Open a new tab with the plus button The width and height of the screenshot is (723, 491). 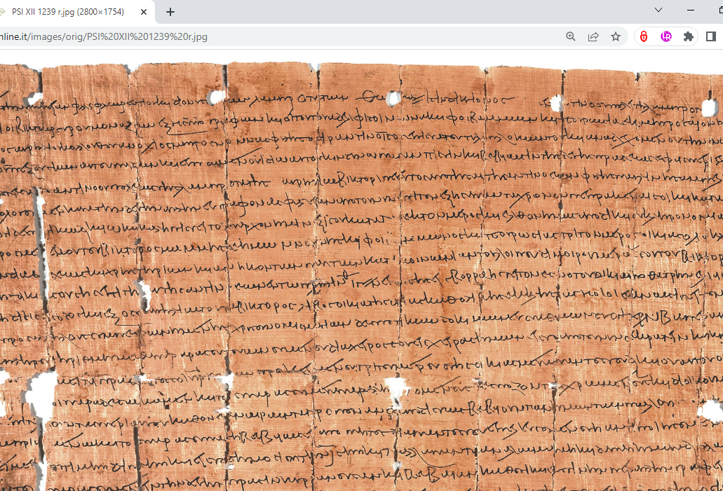coord(170,12)
